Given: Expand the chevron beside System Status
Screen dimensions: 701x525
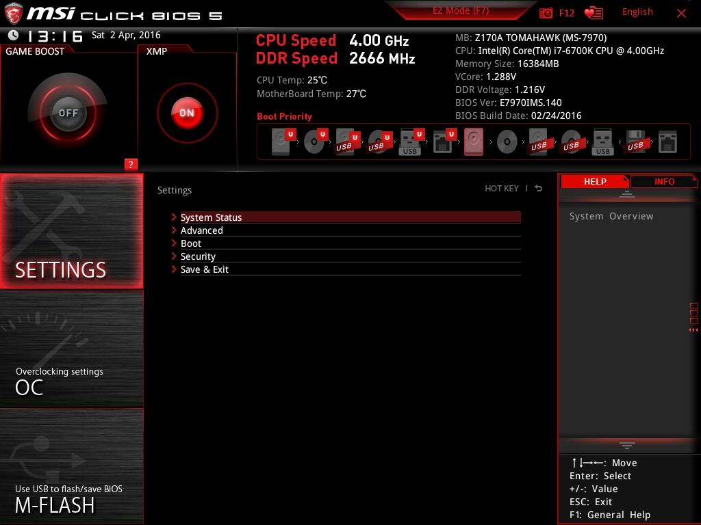Looking at the screenshot, I should tap(174, 217).
